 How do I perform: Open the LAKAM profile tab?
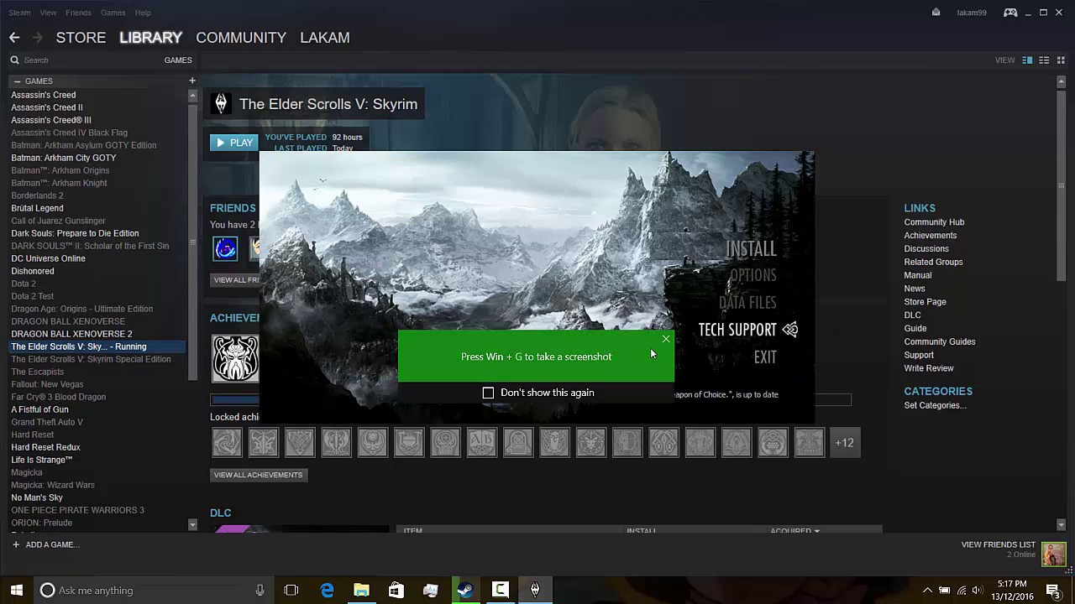(325, 38)
